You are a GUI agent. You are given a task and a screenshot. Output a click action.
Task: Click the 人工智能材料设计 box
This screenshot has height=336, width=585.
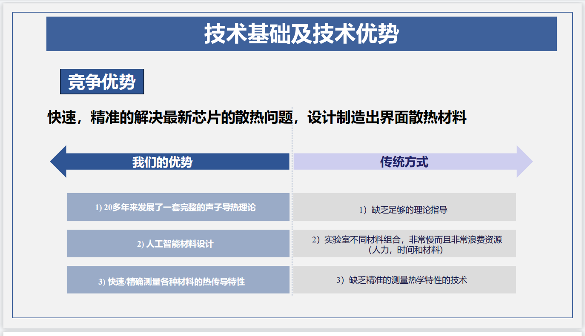point(178,244)
